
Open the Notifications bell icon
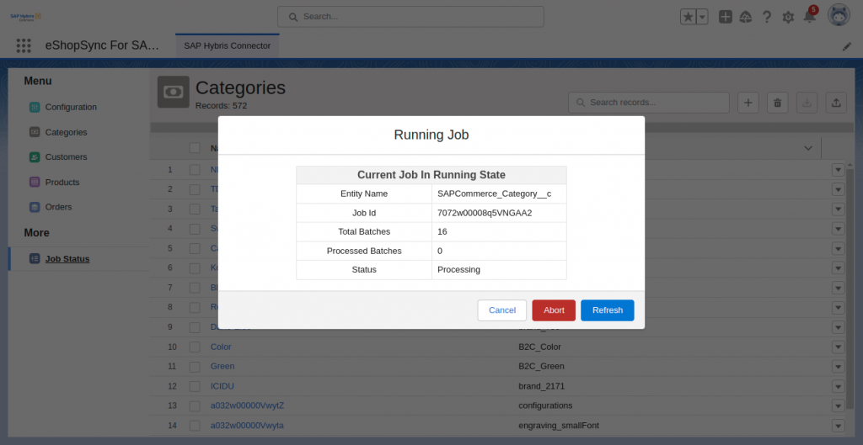coord(809,17)
